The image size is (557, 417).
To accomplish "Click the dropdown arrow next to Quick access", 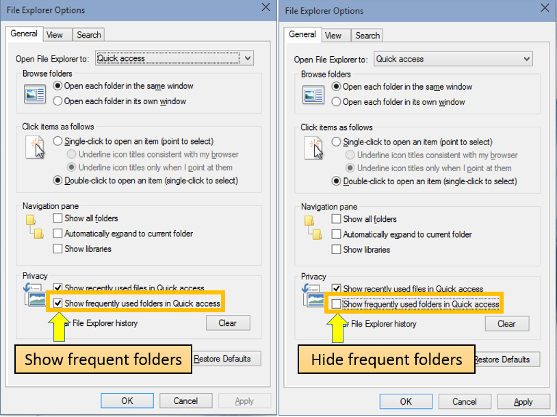I will click(248, 58).
